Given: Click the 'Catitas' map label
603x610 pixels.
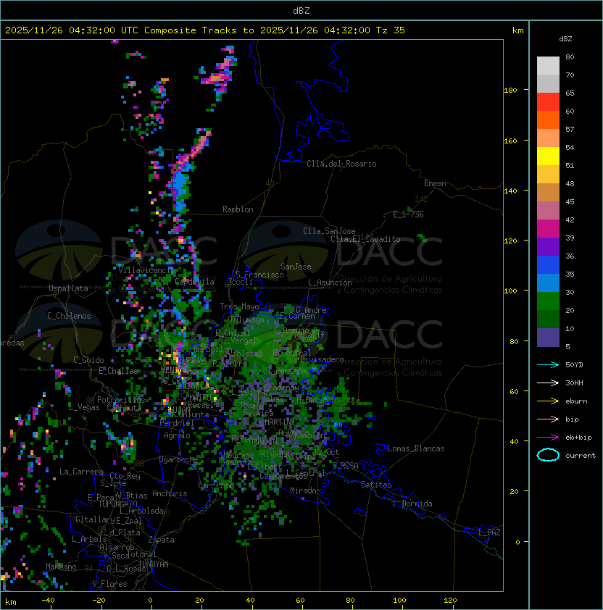Looking at the screenshot, I should [x=376, y=485].
